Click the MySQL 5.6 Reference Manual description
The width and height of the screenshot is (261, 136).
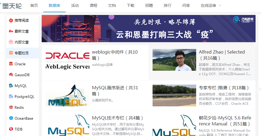(x=224, y=132)
